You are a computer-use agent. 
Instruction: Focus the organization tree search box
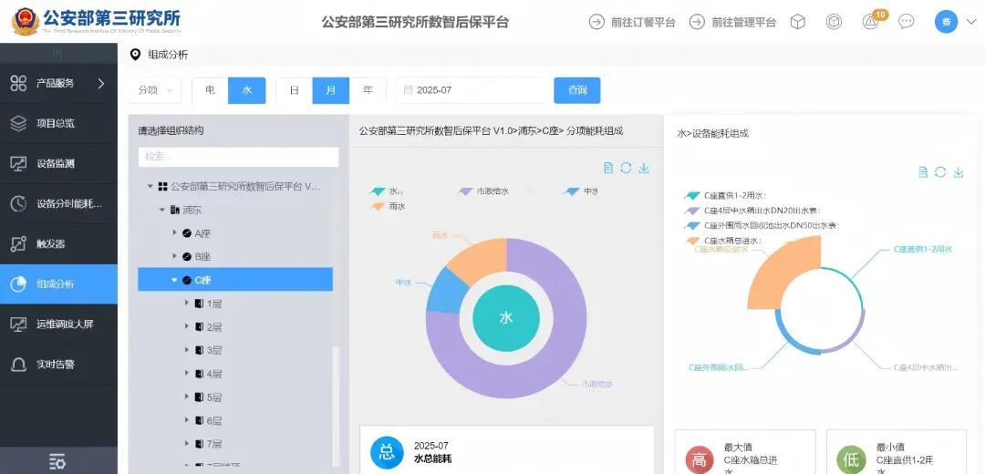pyautogui.click(x=238, y=156)
